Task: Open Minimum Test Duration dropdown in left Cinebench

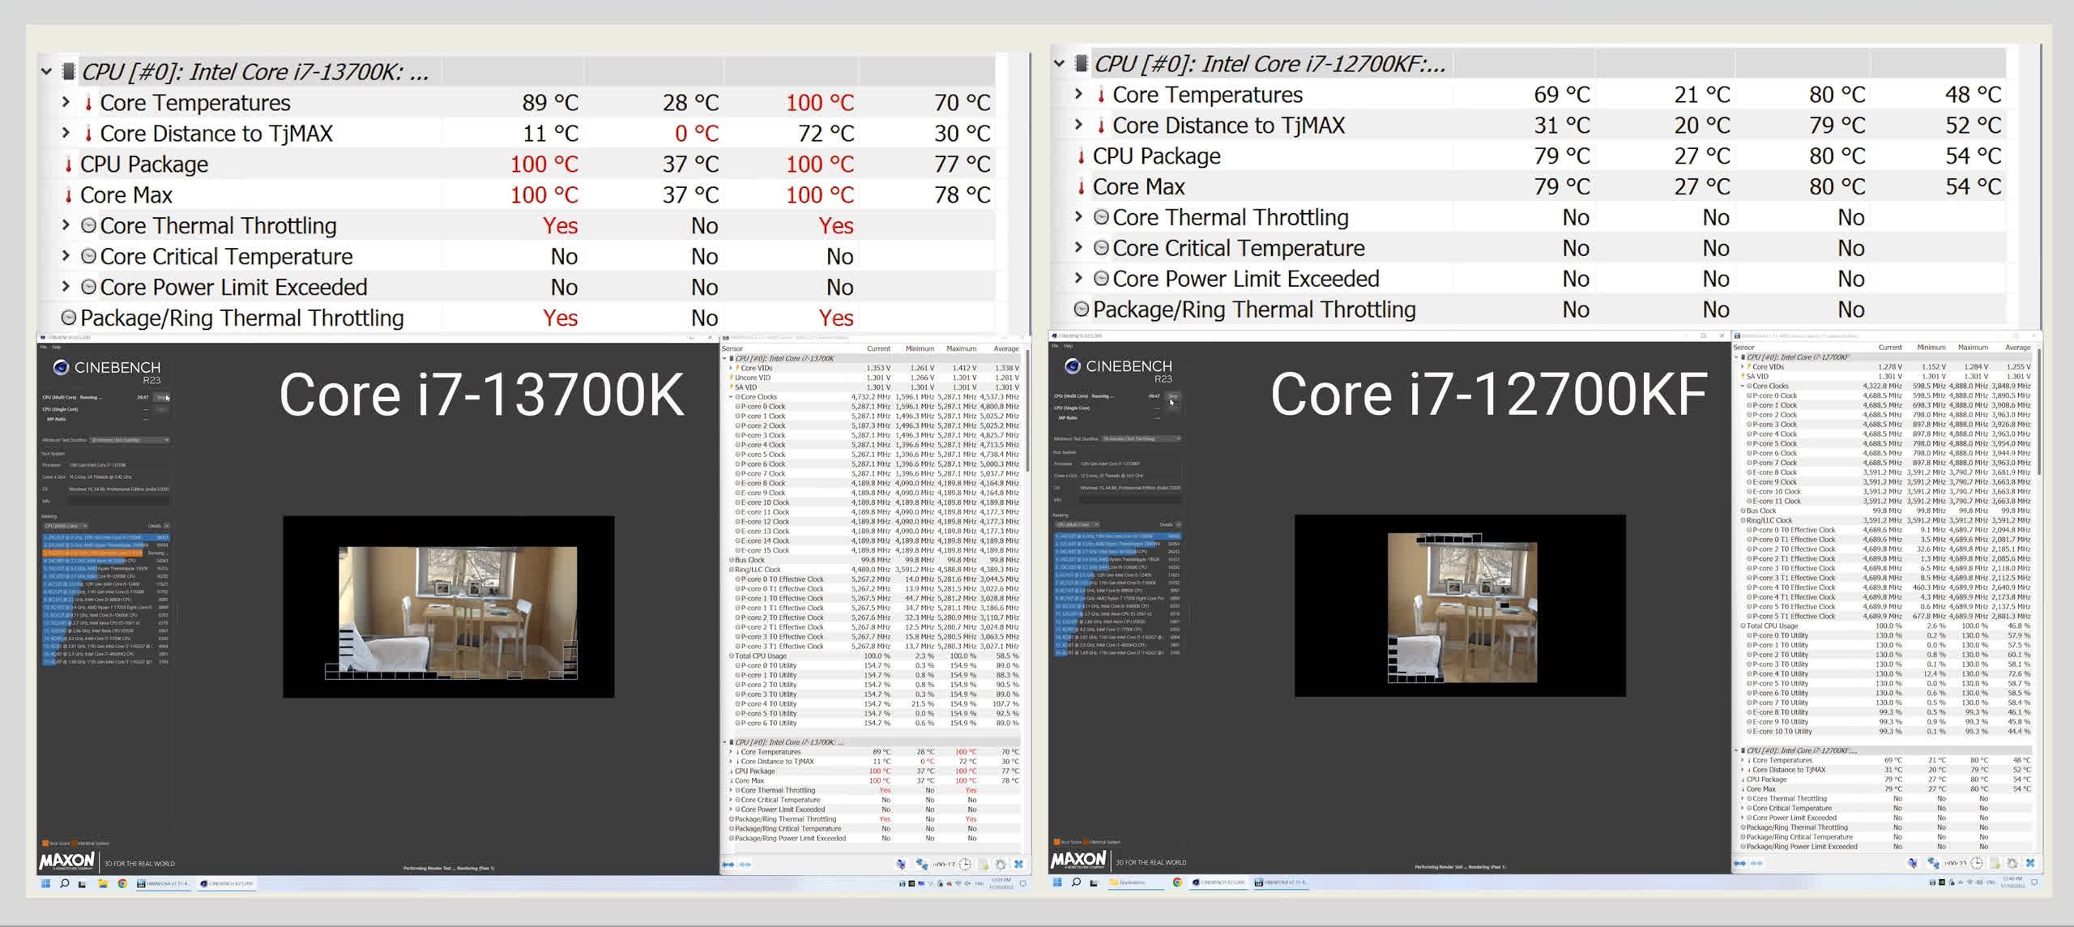Action: point(130,440)
